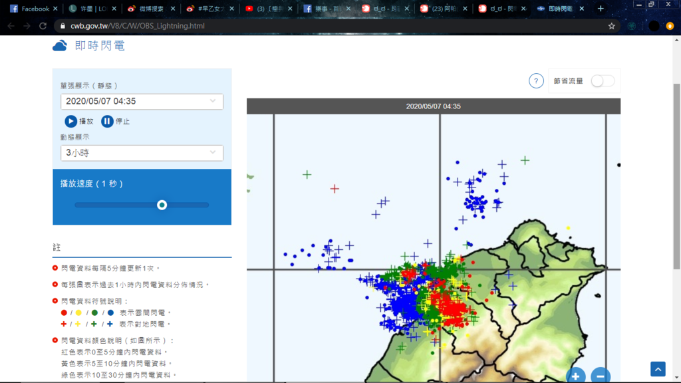
Task: Close the 微博搜索 tab
Action: point(173,8)
